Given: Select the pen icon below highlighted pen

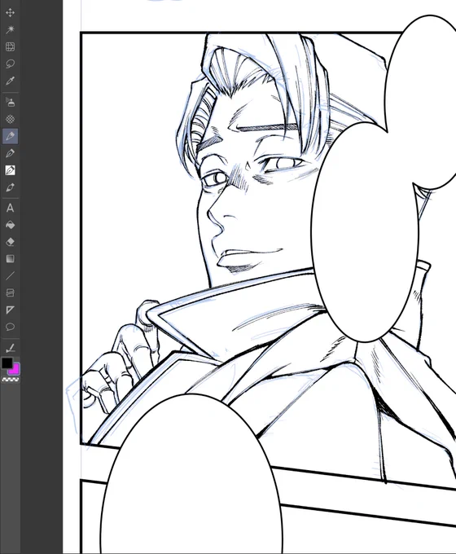Looking at the screenshot, I should 10,153.
